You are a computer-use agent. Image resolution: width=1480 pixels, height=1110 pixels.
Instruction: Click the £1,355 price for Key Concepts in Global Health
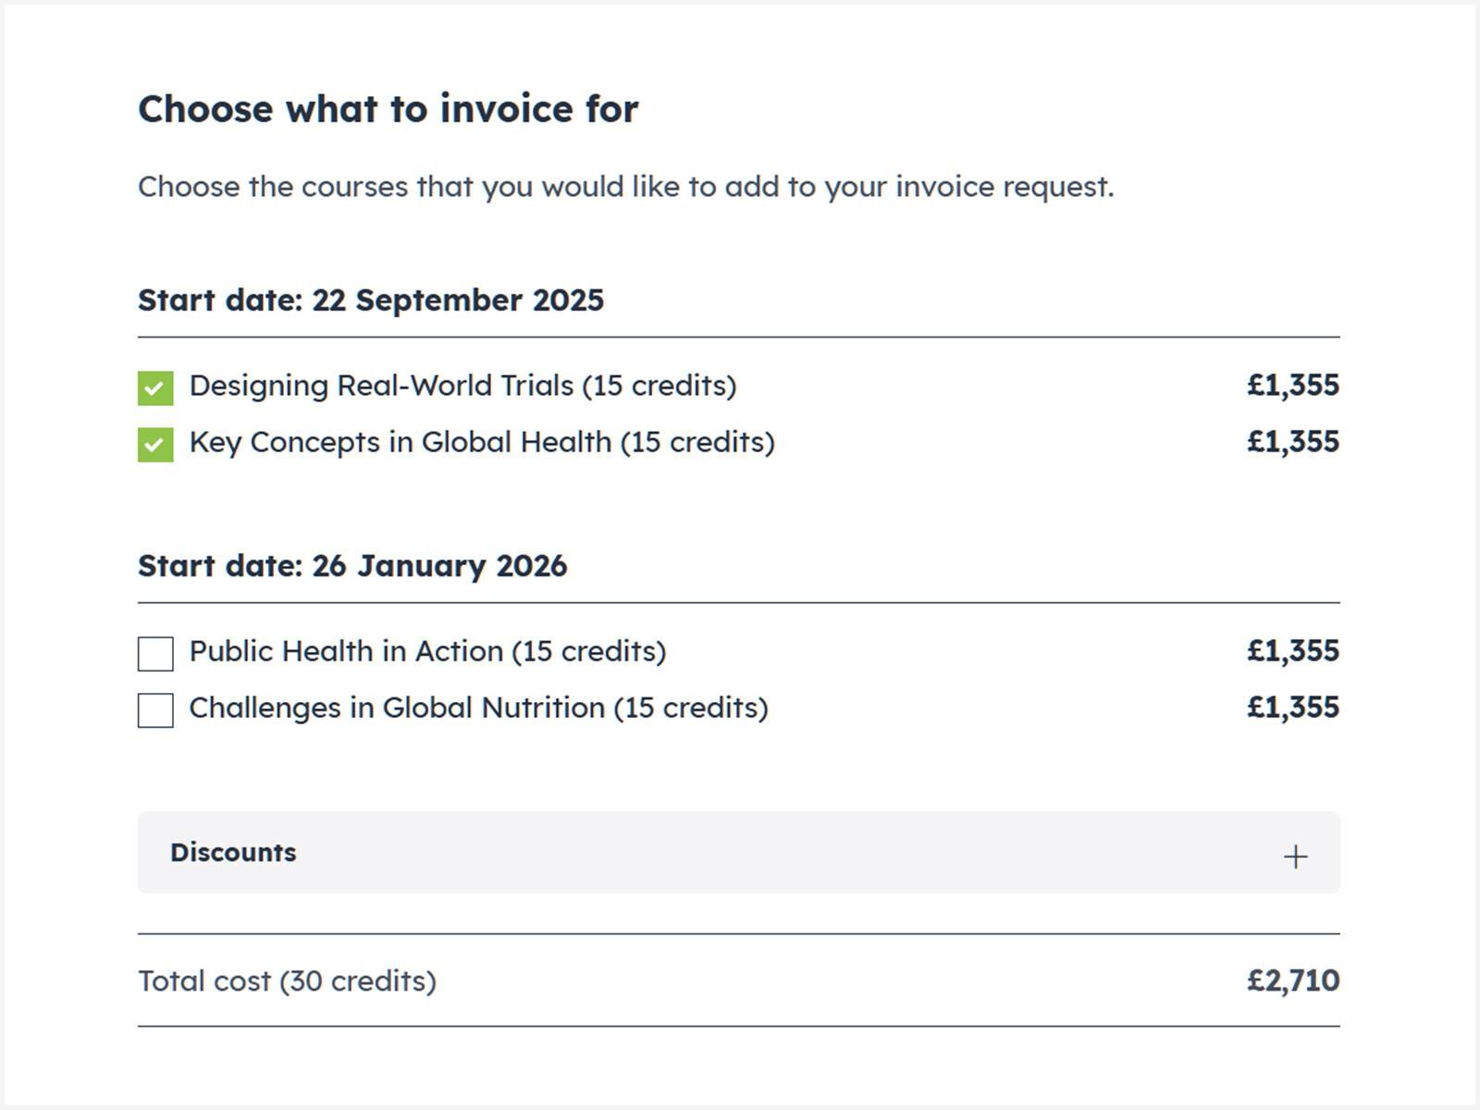pyautogui.click(x=1292, y=441)
